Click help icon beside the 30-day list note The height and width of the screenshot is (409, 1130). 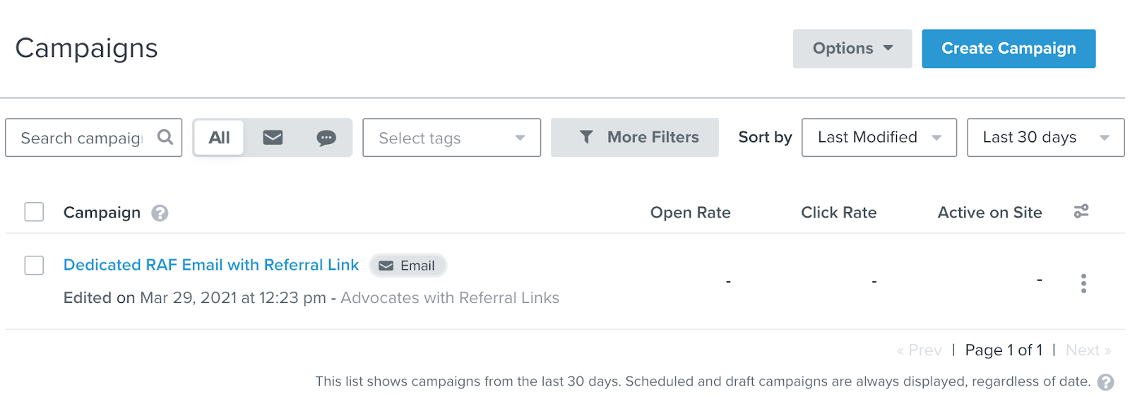(1106, 382)
